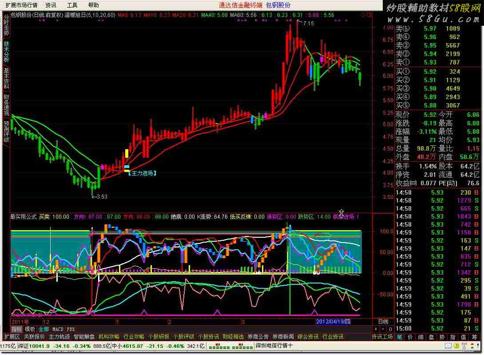The image size is (484, 355).
Task: Select the 筹 chip distribution tab
Action: pyautogui.click(x=474, y=337)
